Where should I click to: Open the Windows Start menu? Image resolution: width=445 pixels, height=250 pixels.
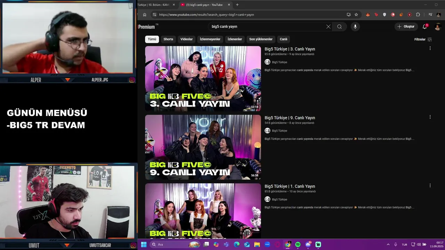click(144, 244)
